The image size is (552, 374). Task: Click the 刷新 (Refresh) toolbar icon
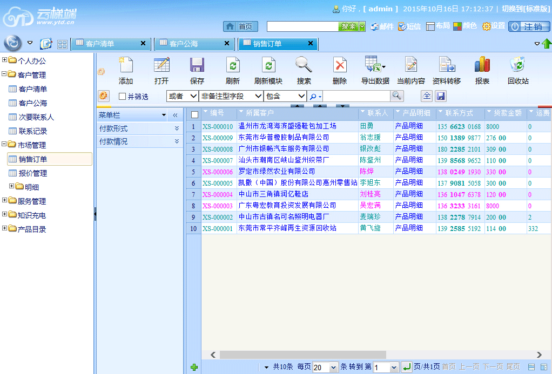[233, 65]
